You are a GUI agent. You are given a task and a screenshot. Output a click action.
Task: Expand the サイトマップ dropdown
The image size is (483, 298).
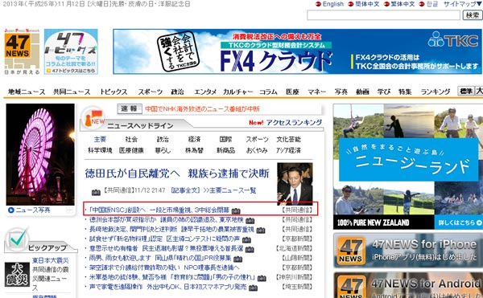[x=463, y=4]
